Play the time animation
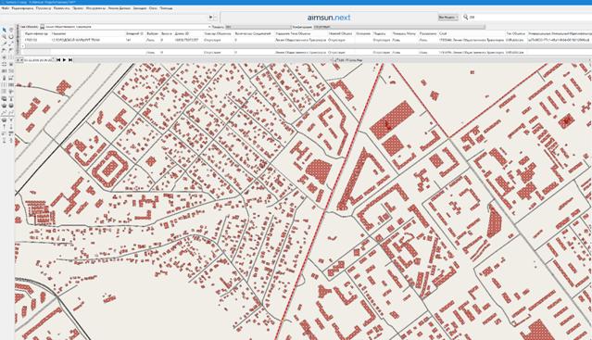Screen dimensions: 592x340 [64, 59]
